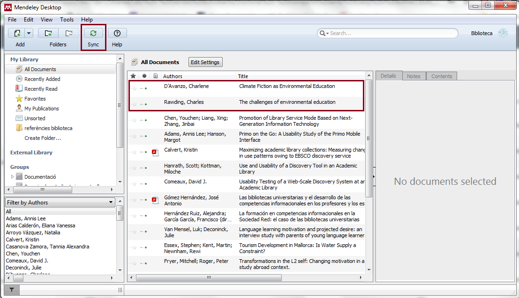Switch to the Contents tab

(442, 76)
